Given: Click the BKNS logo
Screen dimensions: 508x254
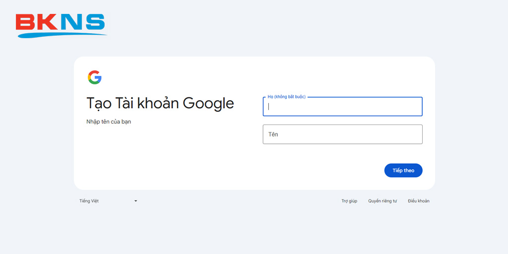Looking at the screenshot, I should click(x=61, y=25).
